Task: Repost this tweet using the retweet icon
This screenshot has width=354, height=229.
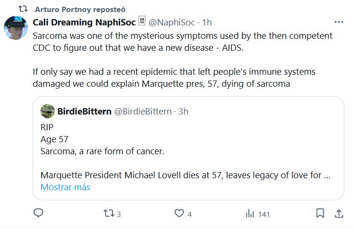Action: [109, 213]
